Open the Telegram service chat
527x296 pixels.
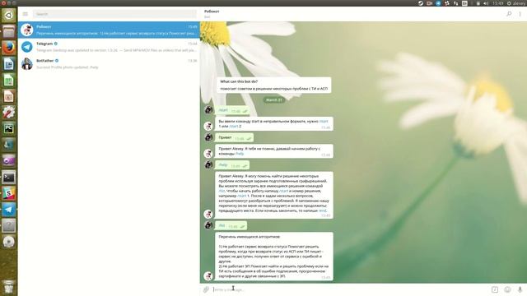109,47
